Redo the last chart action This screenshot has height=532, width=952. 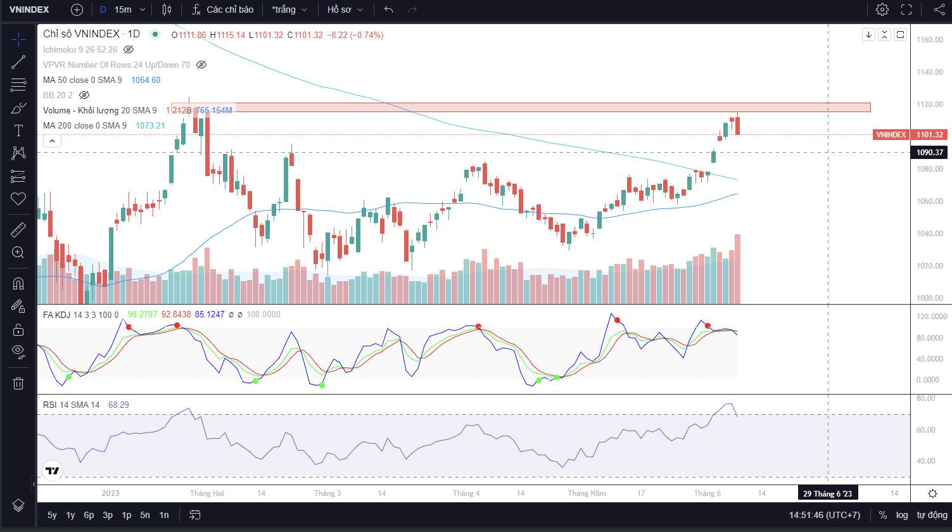[x=412, y=9]
